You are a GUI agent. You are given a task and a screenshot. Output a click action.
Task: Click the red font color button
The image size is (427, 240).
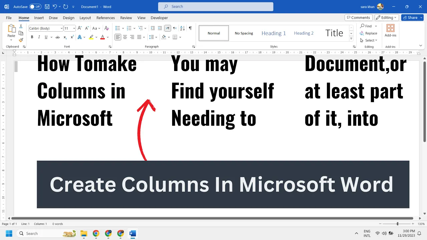point(102,37)
